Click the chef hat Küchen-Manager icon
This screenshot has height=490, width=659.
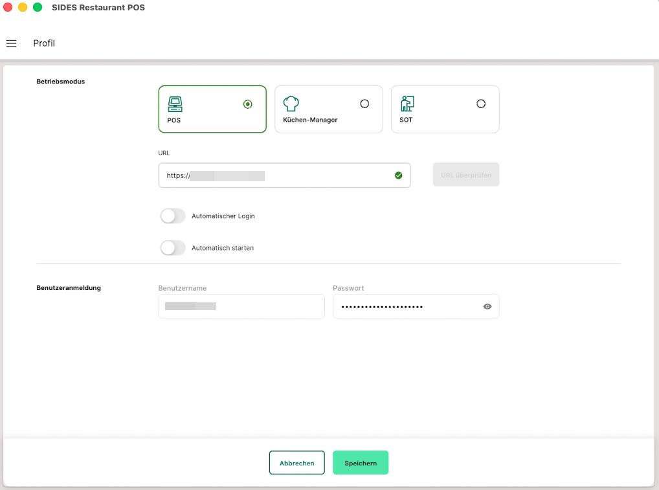coord(291,104)
